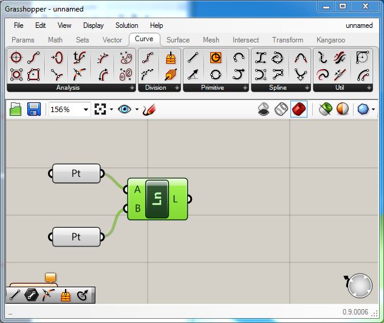Viewport: 384px width, 323px height.
Task: Click the green Open file button
Action: click(x=15, y=109)
